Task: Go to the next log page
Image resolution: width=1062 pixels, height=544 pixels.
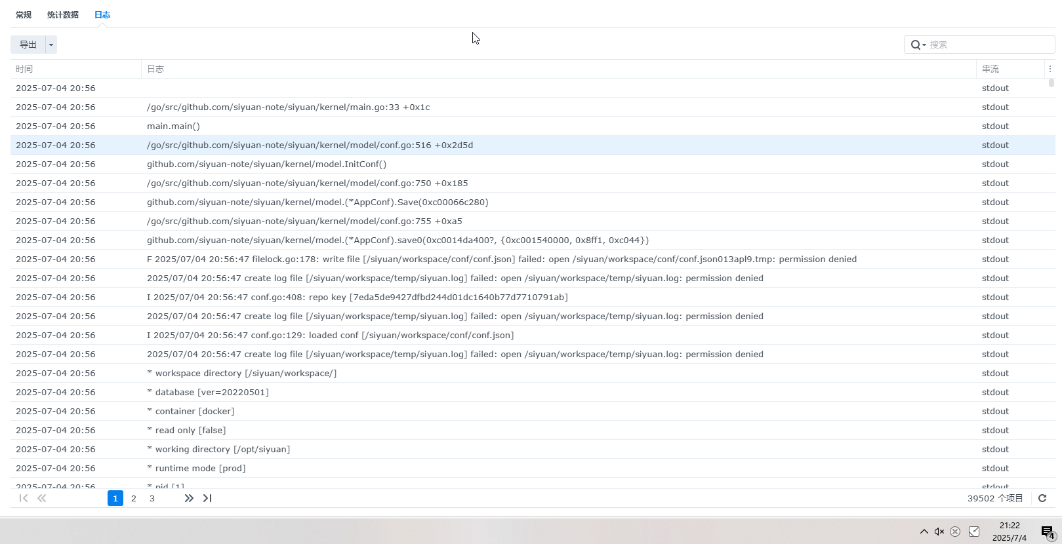Action: [189, 498]
